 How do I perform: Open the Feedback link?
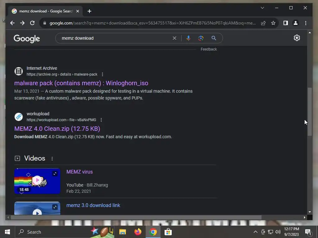tap(209, 49)
